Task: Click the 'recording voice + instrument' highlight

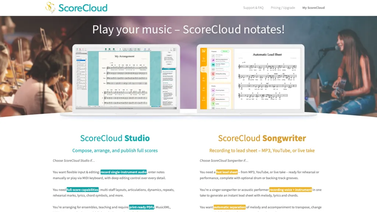Action: click(x=290, y=190)
